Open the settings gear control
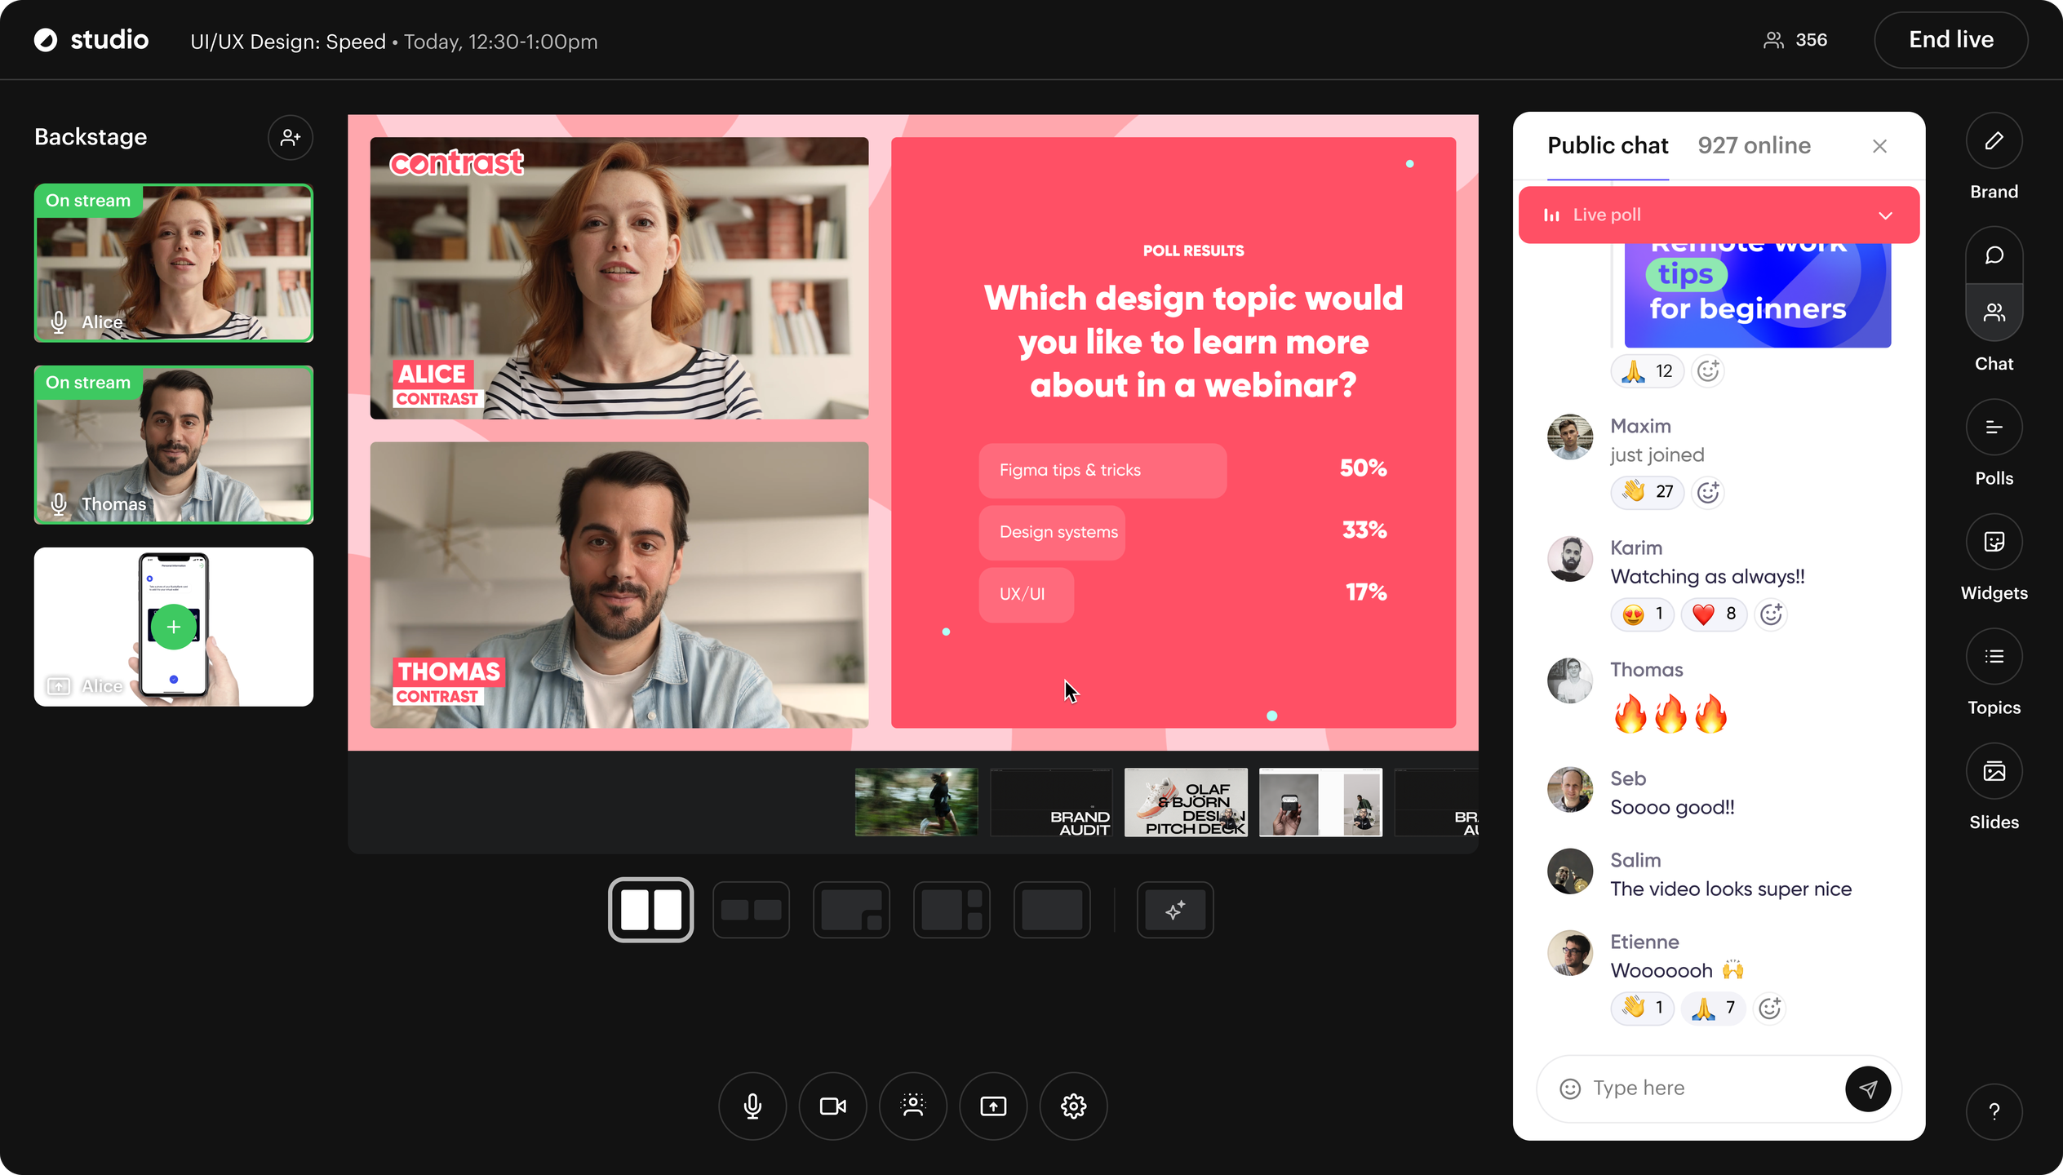The width and height of the screenshot is (2063, 1175). click(x=1073, y=1106)
